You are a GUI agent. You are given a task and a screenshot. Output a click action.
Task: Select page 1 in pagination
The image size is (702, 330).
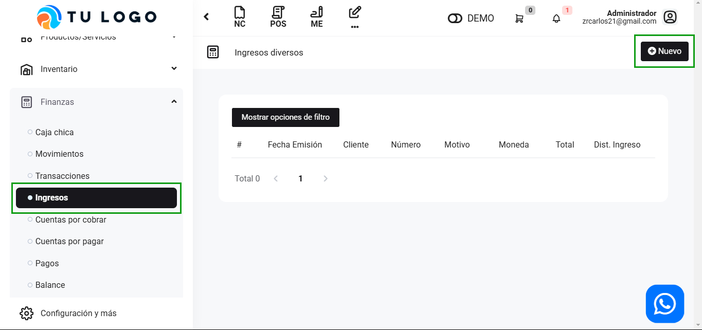(x=300, y=178)
